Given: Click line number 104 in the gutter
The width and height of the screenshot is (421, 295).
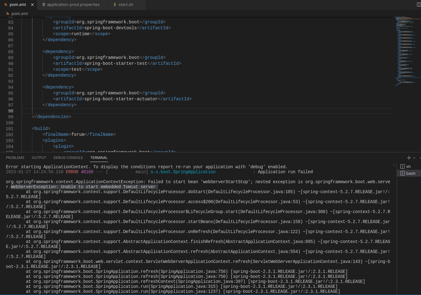Looking at the screenshot, I should click(x=10, y=146).
